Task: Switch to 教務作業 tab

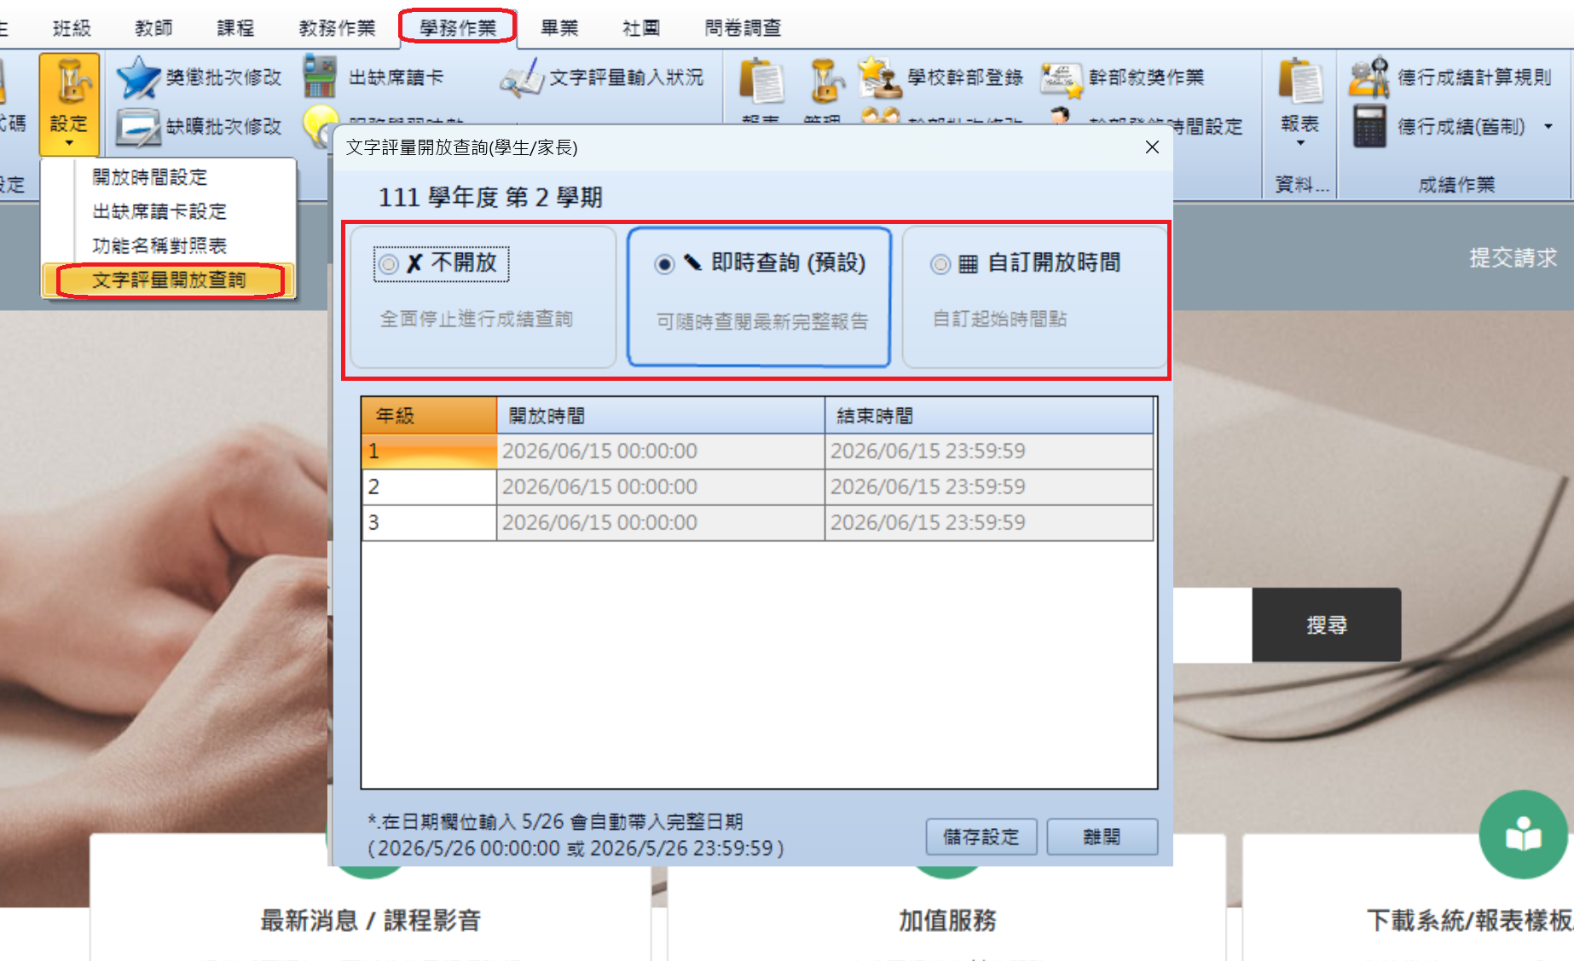Action: click(x=338, y=28)
